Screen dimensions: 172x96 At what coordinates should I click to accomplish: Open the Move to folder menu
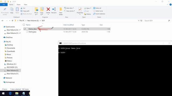[36, 11]
